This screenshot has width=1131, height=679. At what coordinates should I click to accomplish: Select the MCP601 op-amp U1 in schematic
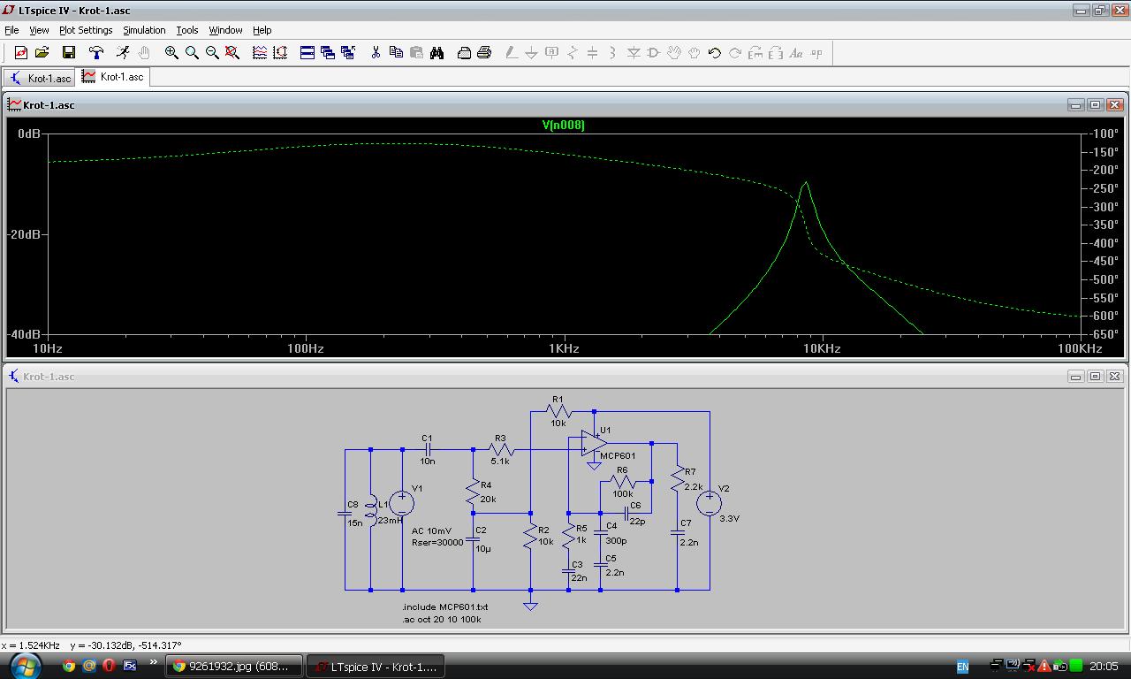click(594, 442)
